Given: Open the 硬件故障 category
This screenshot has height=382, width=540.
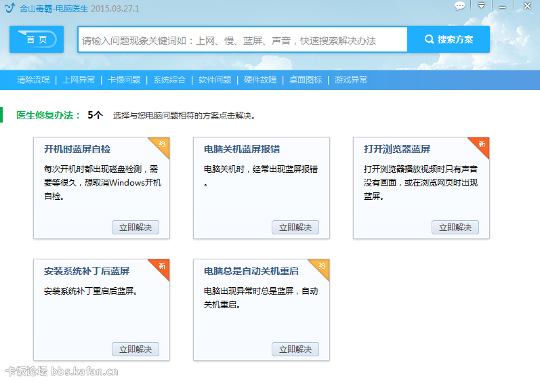Looking at the screenshot, I should coord(260,80).
